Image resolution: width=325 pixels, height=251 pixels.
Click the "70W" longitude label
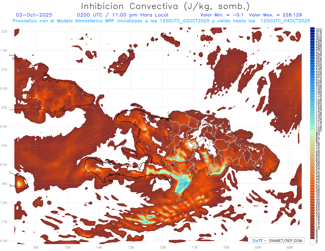point(226,247)
